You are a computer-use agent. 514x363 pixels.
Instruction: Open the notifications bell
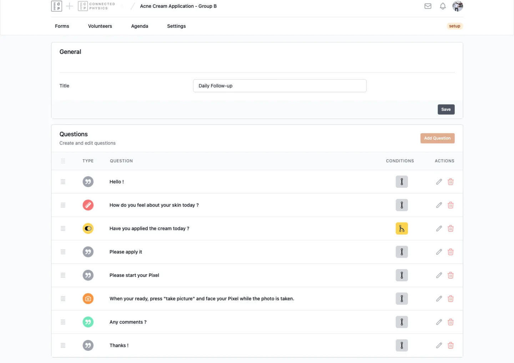coord(443,6)
